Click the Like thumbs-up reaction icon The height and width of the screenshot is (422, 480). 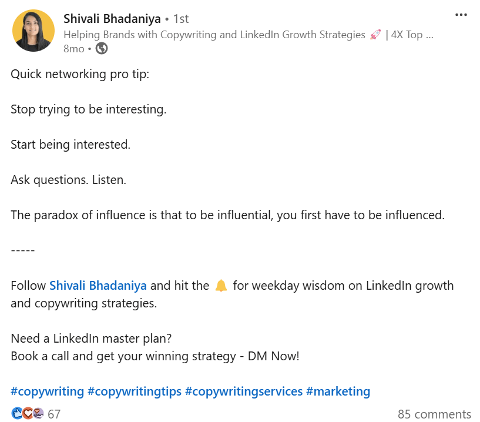[16, 413]
